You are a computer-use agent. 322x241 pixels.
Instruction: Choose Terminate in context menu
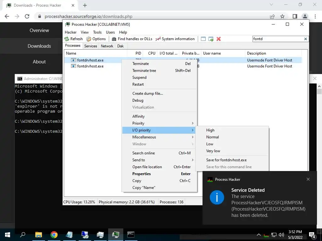[x=159, y=63]
